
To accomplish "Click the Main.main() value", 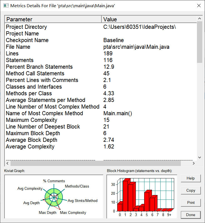I will [x=118, y=113].
